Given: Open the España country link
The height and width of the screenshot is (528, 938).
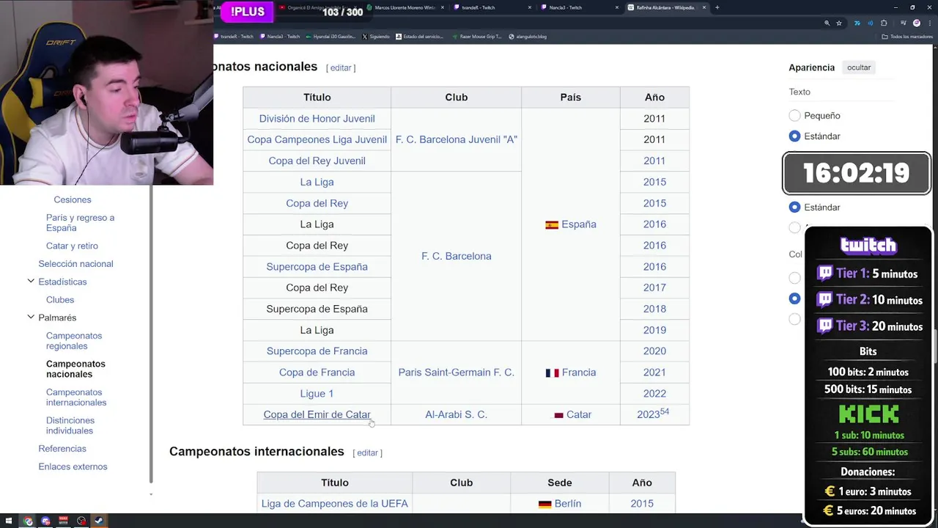Looking at the screenshot, I should [x=578, y=224].
